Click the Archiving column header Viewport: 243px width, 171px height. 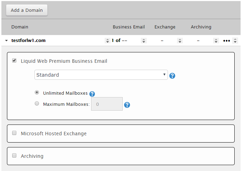point(201,27)
